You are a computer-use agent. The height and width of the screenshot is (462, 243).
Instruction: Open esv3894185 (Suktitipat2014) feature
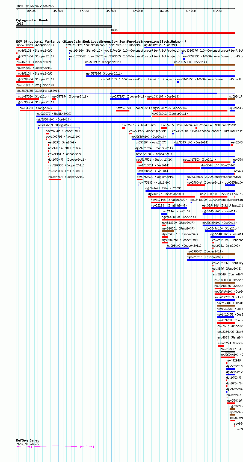[x=126, y=93]
